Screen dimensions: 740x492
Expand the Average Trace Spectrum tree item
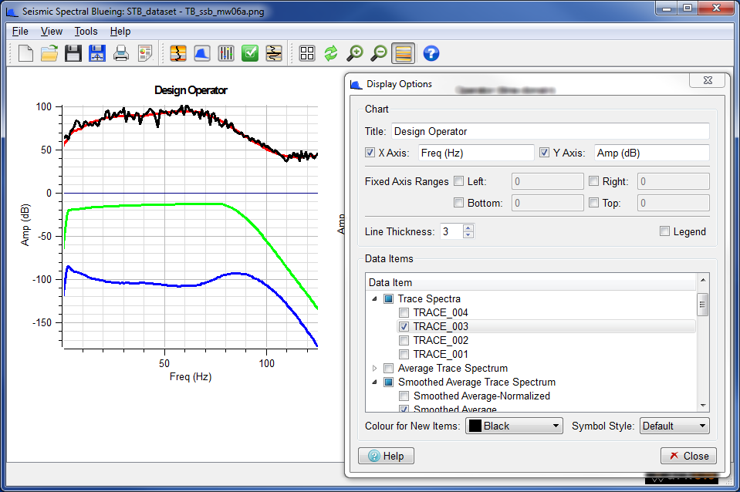coord(374,368)
